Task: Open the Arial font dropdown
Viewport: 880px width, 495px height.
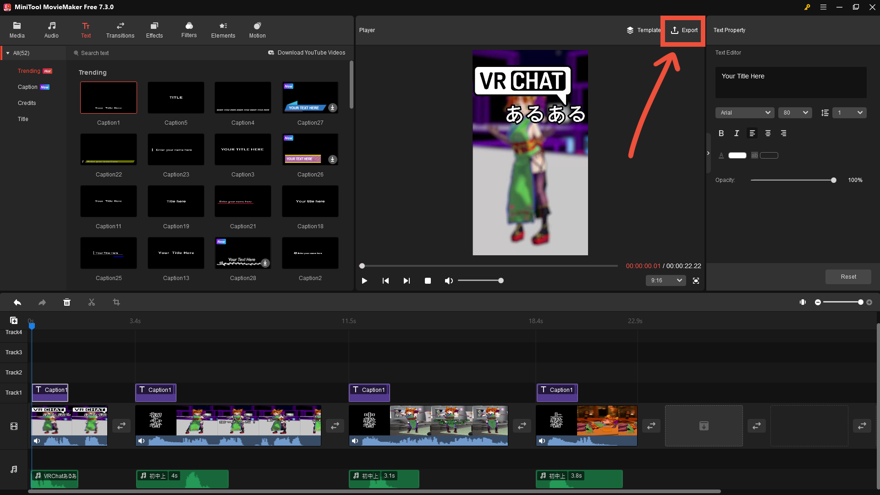Action: click(744, 113)
